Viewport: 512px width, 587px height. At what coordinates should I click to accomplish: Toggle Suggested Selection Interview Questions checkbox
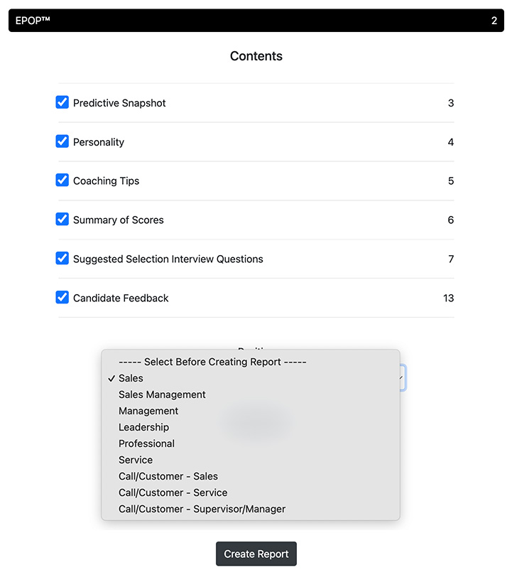62,259
